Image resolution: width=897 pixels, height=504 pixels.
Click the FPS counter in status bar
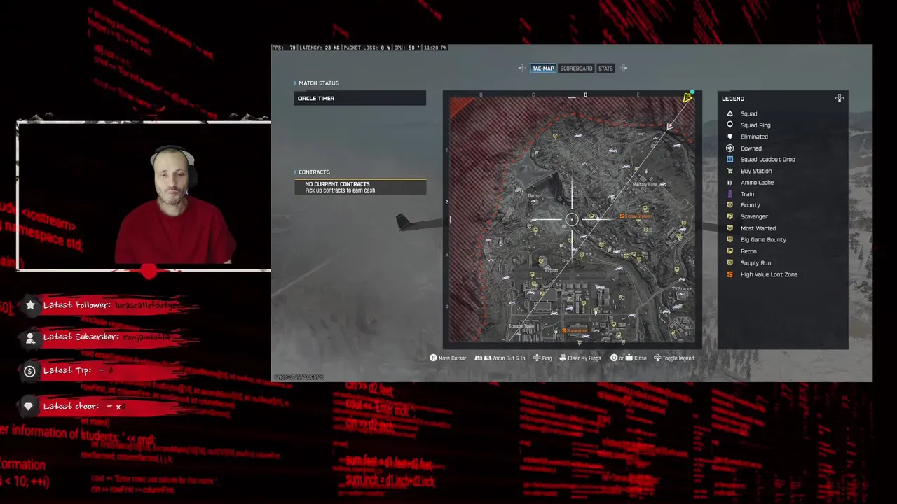pos(284,48)
